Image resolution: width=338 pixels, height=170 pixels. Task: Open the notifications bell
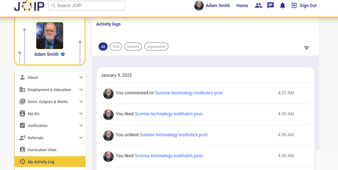[x=282, y=6]
